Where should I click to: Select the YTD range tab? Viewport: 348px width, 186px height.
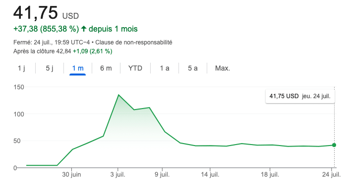135,68
